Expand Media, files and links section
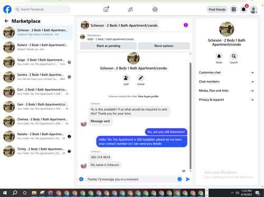 pos(227,91)
